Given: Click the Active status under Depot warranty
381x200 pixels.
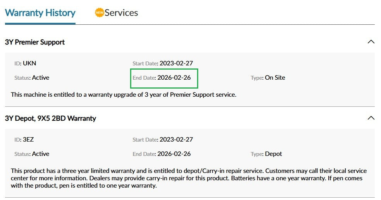Looking at the screenshot, I should (x=41, y=154).
